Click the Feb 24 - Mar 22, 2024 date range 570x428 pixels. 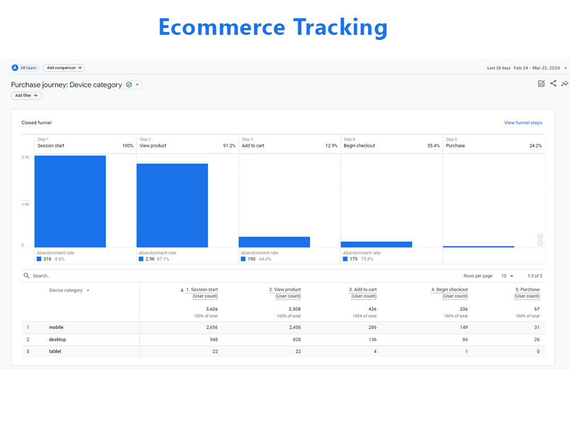(536, 68)
